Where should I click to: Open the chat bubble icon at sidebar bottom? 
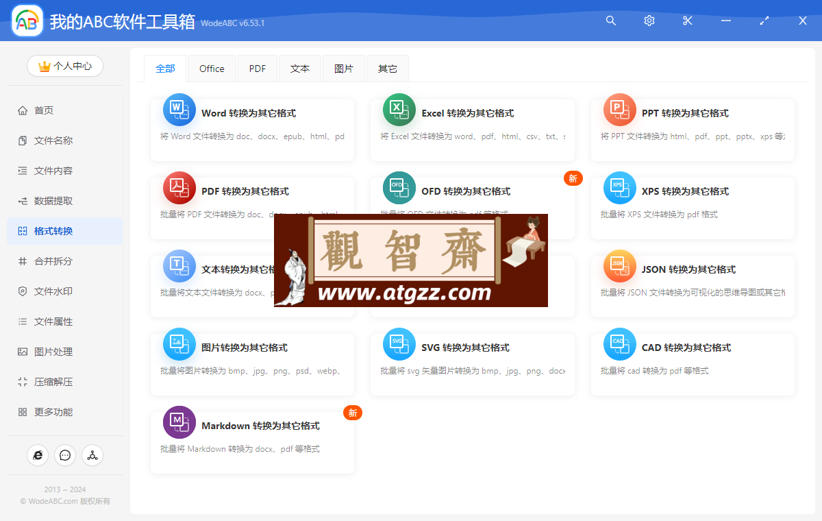pyautogui.click(x=65, y=455)
